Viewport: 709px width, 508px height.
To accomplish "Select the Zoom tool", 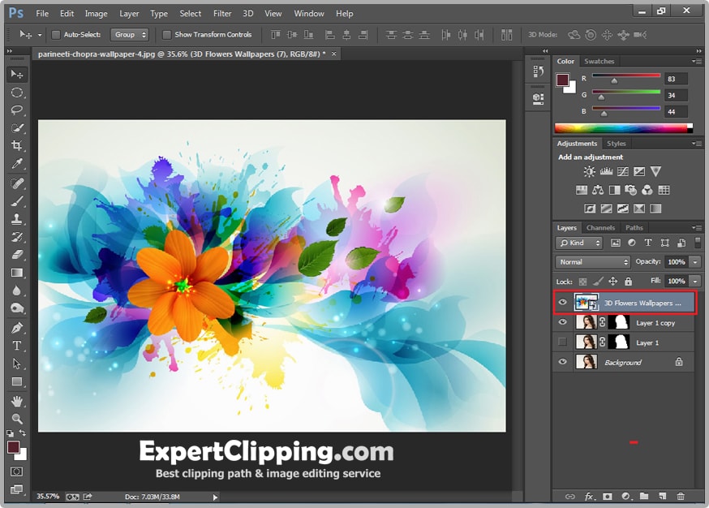I will 15,419.
